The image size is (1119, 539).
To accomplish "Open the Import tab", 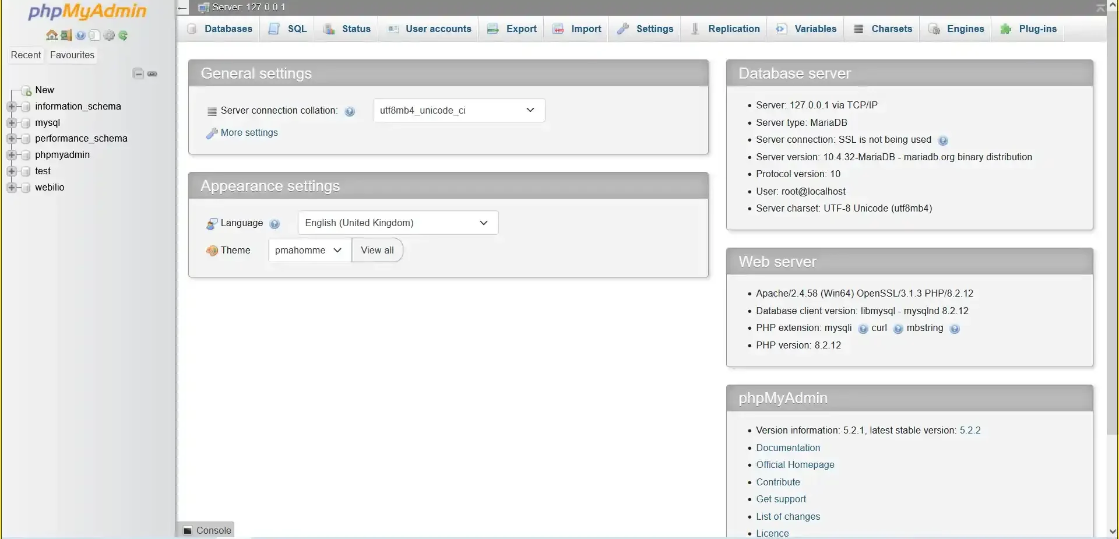I will pos(577,29).
